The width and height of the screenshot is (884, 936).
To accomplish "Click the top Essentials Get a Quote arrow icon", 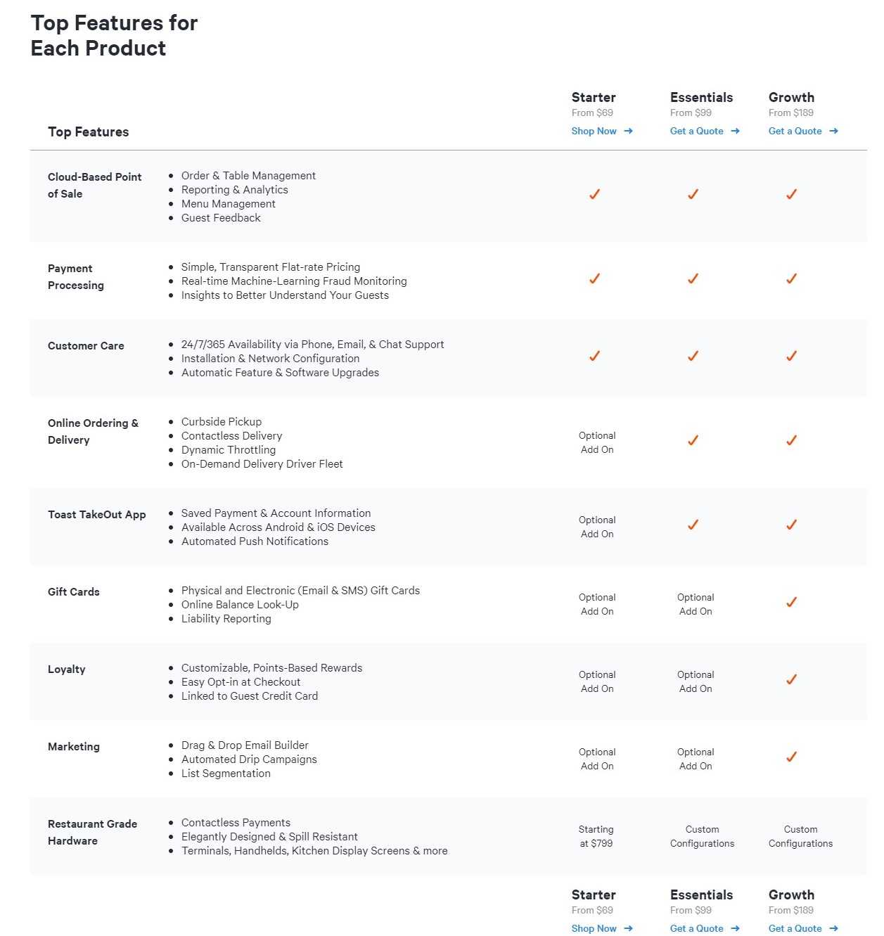I will click(735, 132).
